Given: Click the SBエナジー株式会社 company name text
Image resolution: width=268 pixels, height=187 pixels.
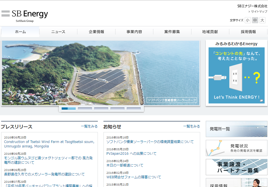Looking at the screenshot, I should click(252, 6).
